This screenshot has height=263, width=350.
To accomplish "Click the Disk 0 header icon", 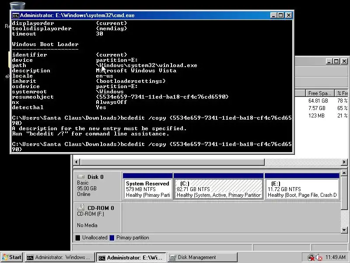I will point(81,177).
